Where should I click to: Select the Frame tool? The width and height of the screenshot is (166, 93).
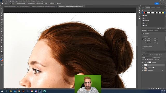pyautogui.click(x=2, y=20)
